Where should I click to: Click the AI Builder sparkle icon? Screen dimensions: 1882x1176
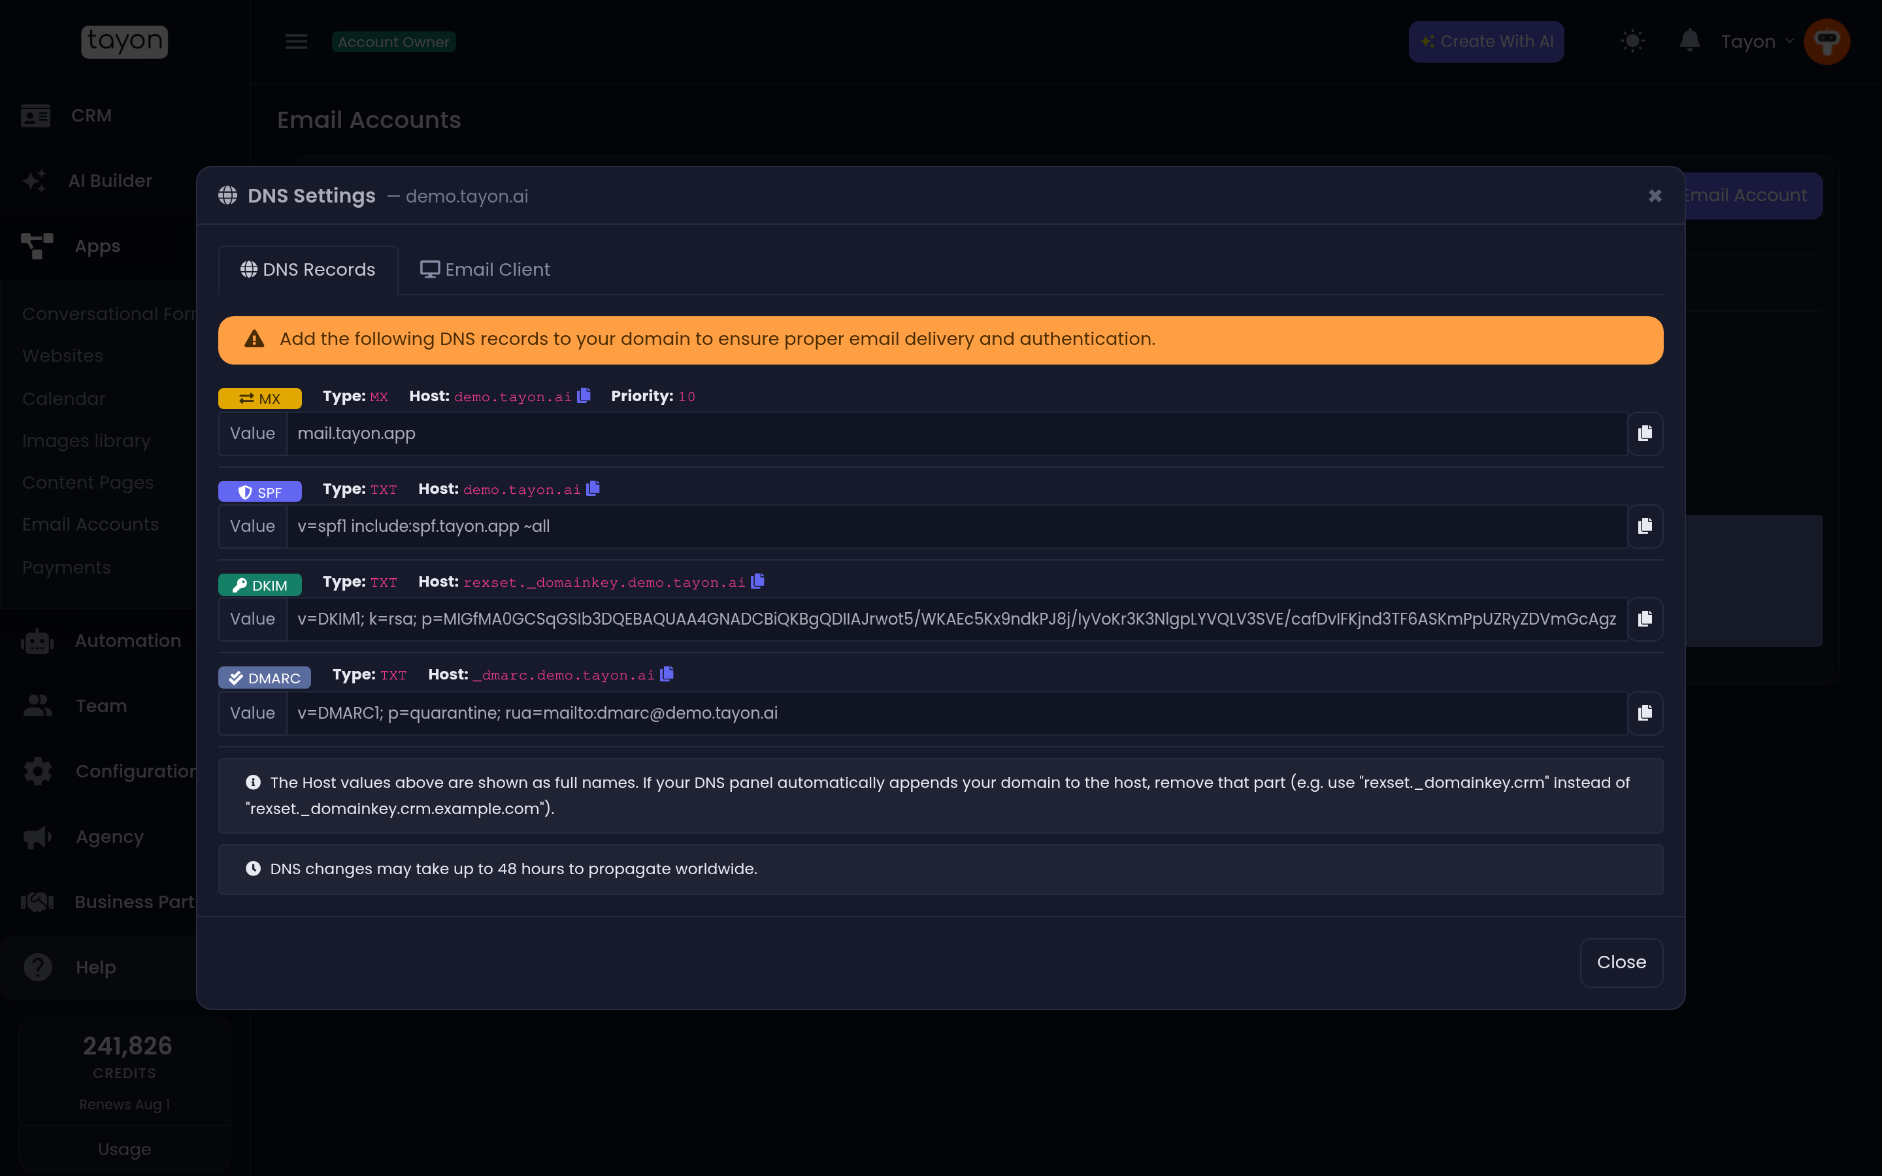(x=35, y=180)
